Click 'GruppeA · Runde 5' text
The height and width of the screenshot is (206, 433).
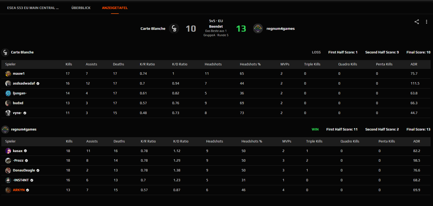point(216,35)
